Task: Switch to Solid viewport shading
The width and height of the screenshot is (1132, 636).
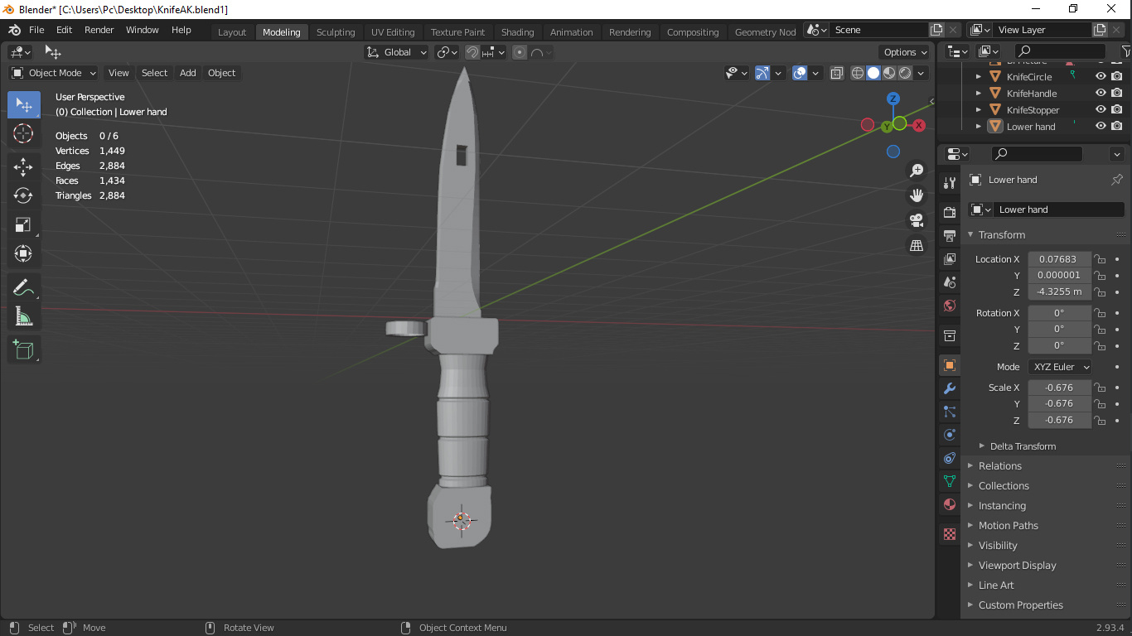Action: click(x=873, y=73)
